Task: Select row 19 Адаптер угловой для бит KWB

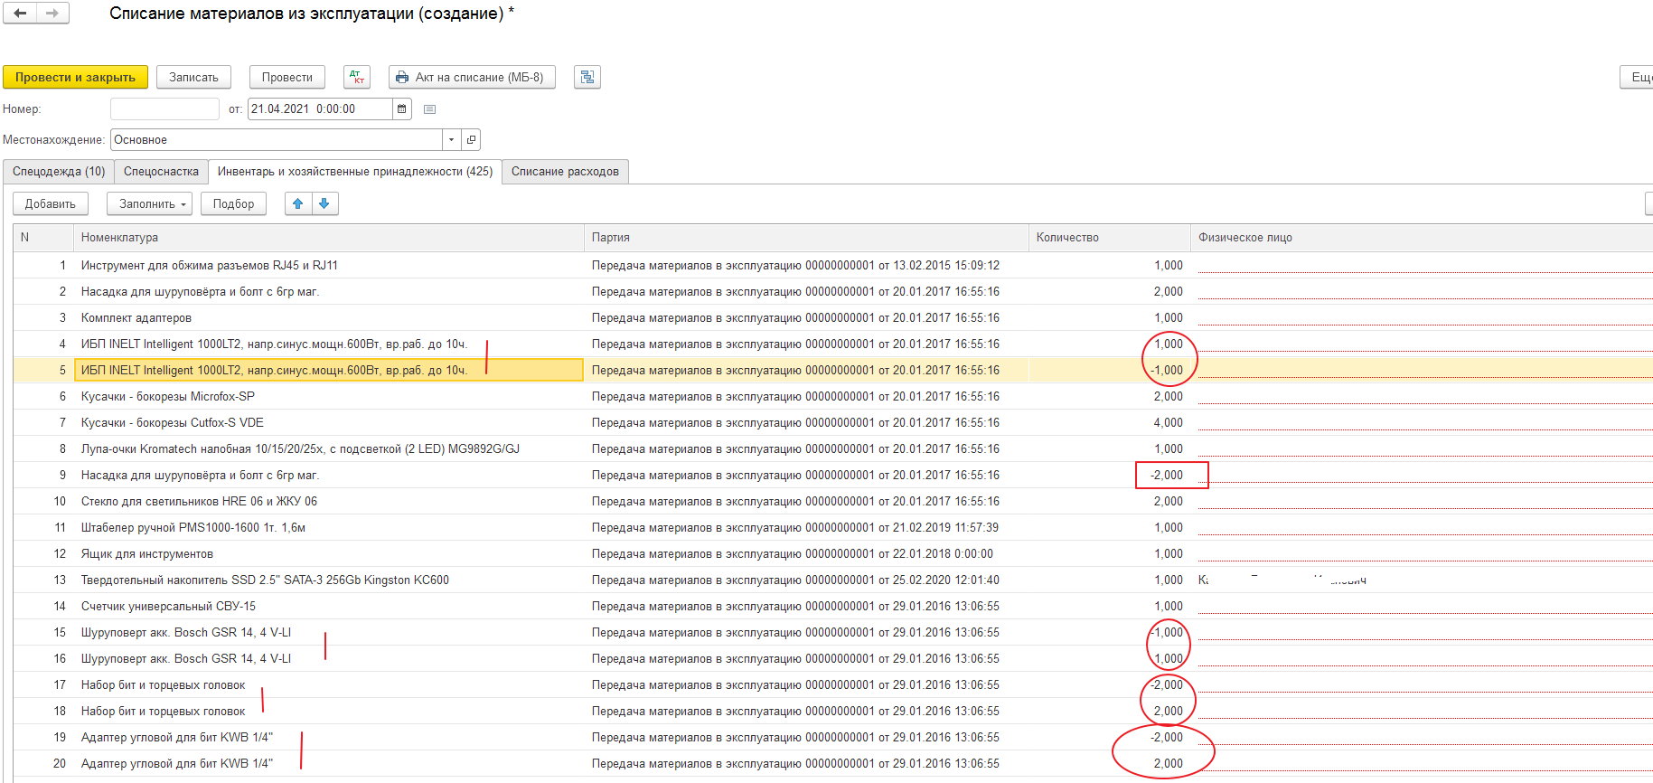Action: click(x=833, y=738)
